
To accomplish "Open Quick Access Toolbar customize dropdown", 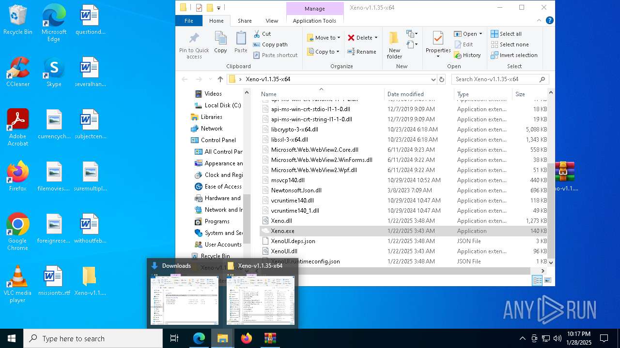I will click(219, 8).
